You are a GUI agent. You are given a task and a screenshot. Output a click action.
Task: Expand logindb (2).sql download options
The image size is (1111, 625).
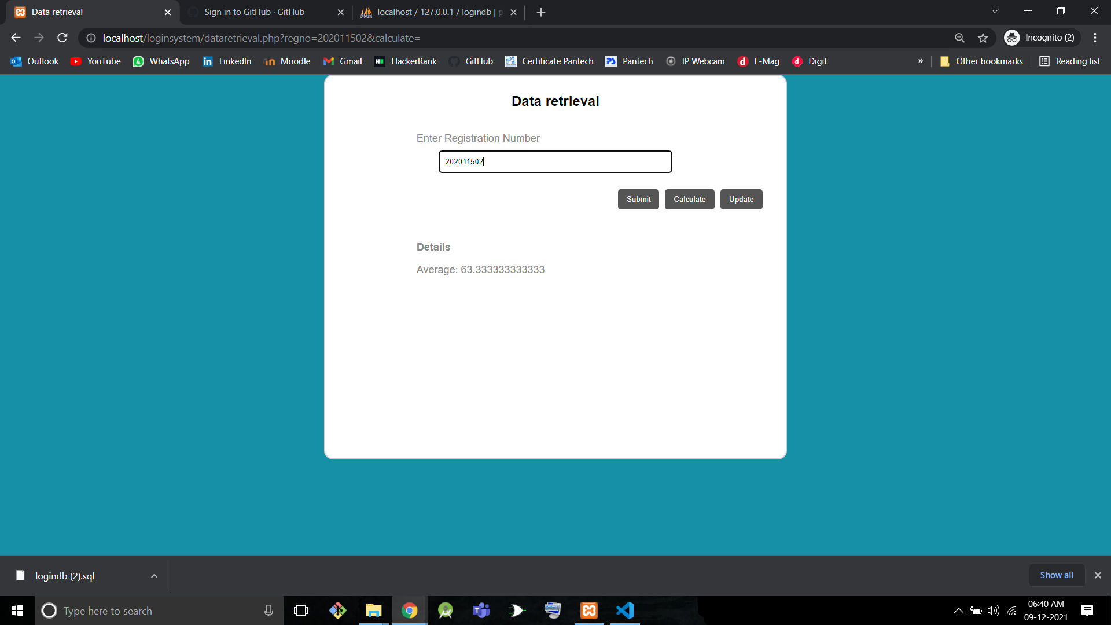tap(154, 576)
